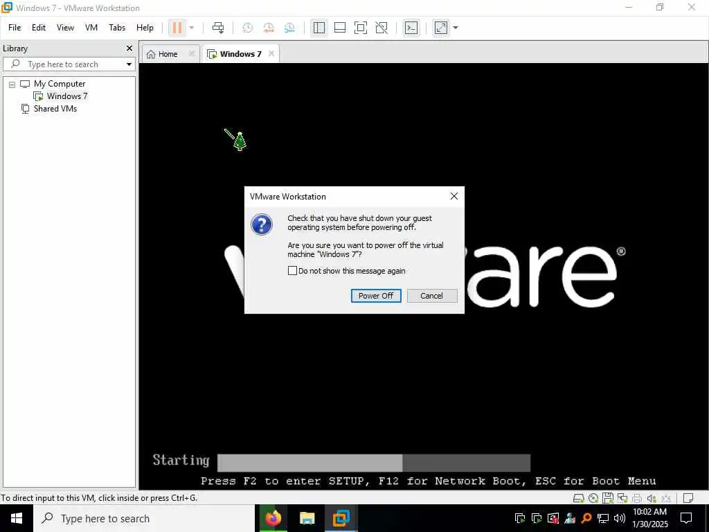Screen dimensions: 709x532
Task: Close the Library panel
Action: [x=129, y=48]
